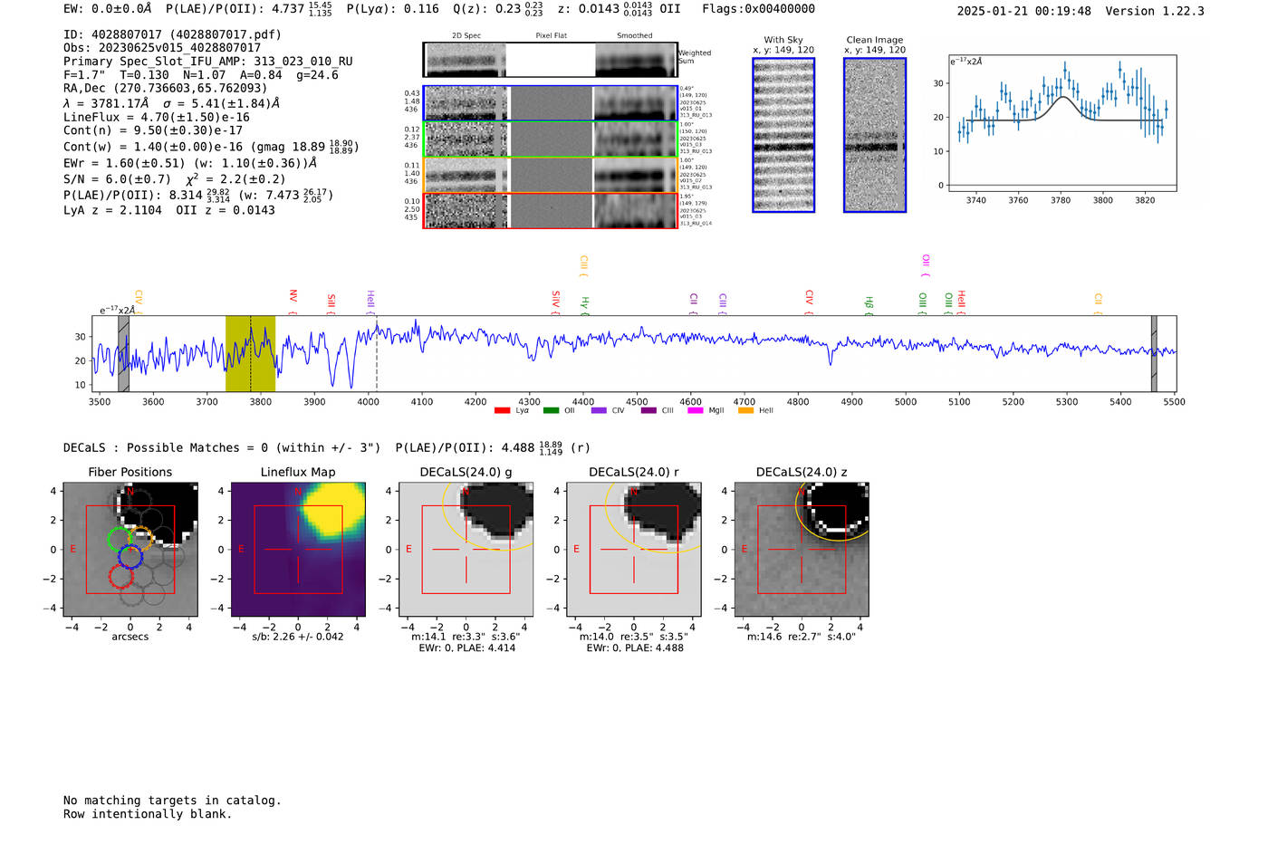Screen dimensions: 1268x863
Task: Open the DECaLS(24.0) g cutout
Action: (466, 550)
